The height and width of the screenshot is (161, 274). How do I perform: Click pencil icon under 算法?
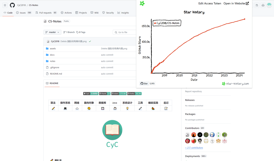pos(53,108)
